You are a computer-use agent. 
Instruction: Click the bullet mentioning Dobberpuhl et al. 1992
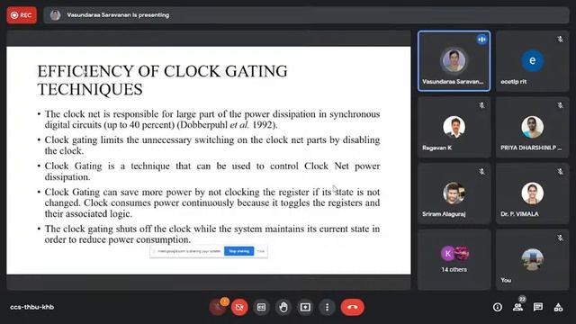click(212, 120)
